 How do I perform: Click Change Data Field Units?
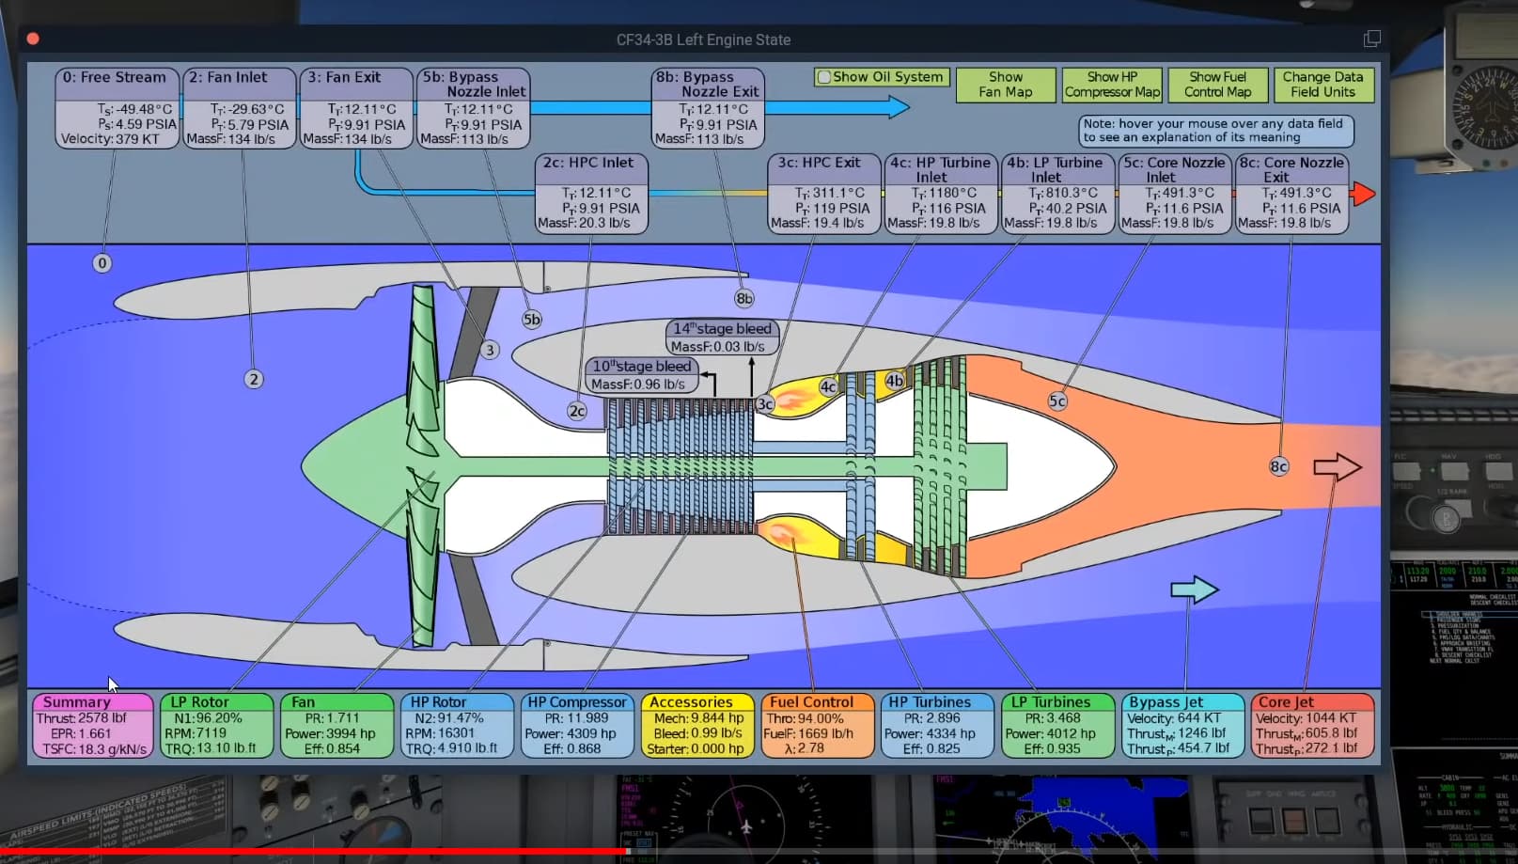click(x=1323, y=85)
